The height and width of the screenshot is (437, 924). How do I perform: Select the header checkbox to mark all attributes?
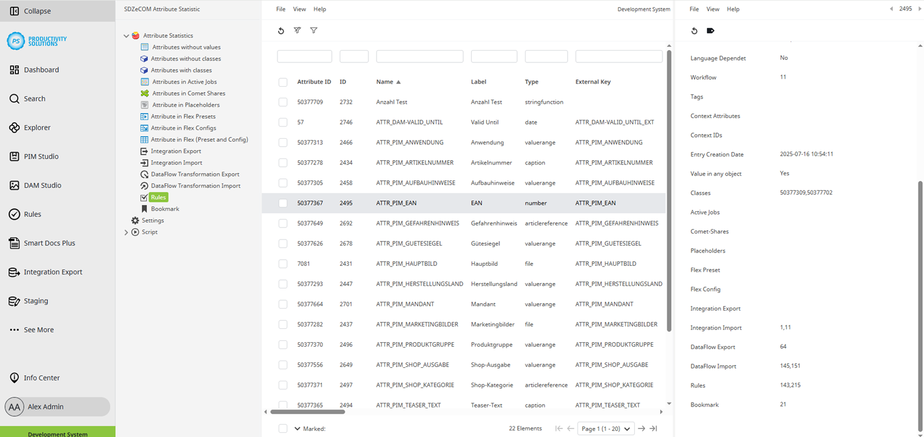(282, 82)
